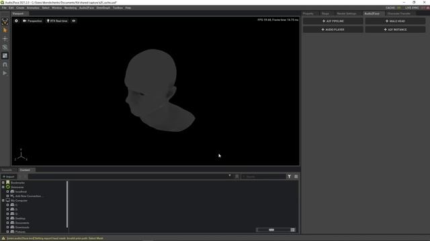This screenshot has width=430, height=241.
Task: Click Add New Connection entry
Action: pyautogui.click(x=29, y=196)
